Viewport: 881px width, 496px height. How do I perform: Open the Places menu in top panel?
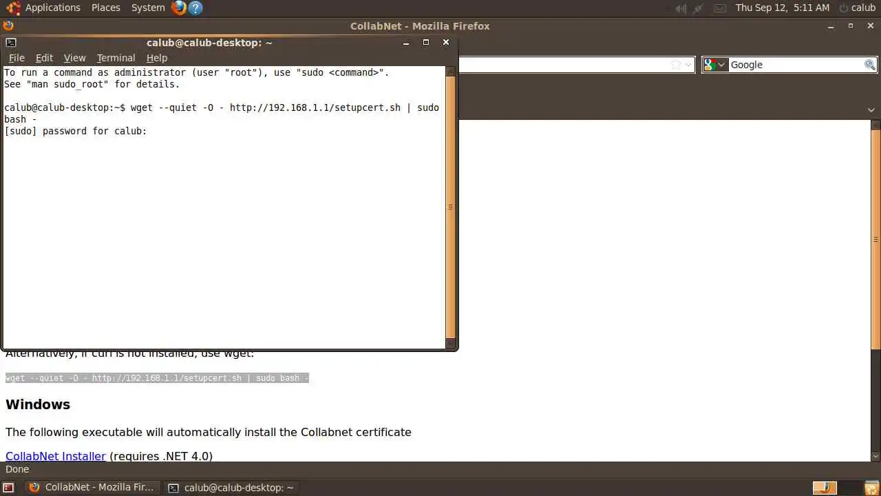pos(106,8)
